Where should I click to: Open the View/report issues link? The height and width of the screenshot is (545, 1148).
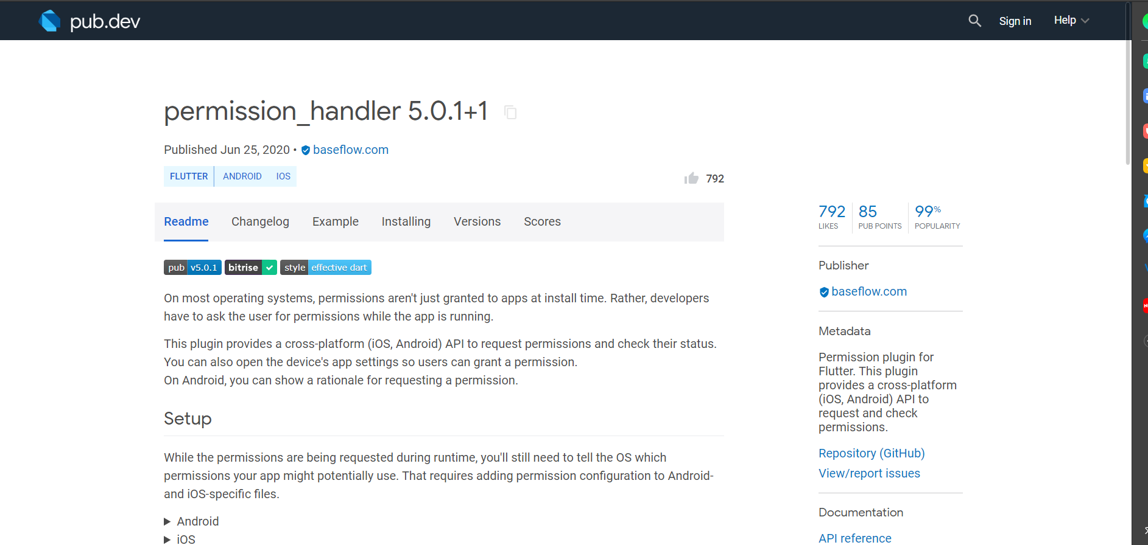869,473
